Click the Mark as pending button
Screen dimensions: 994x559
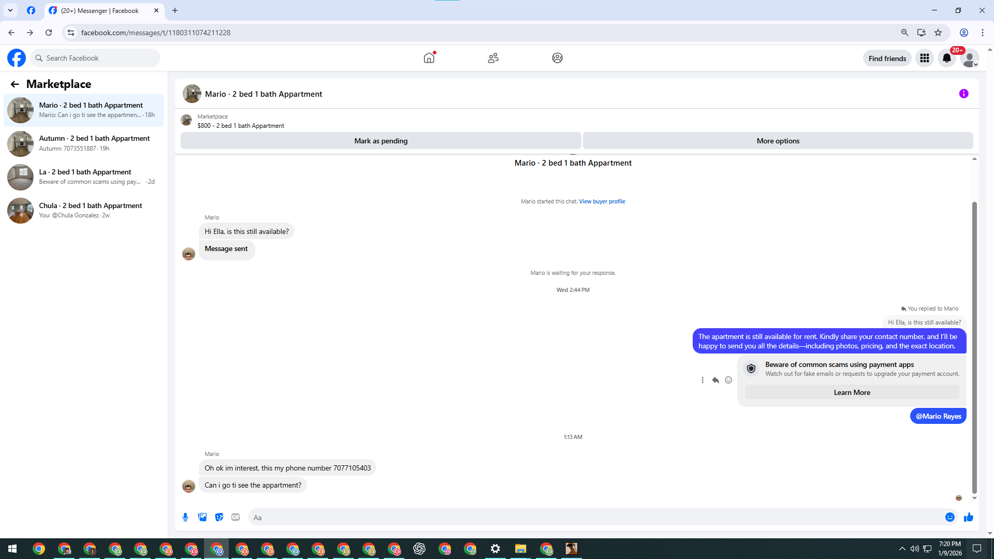click(x=381, y=141)
